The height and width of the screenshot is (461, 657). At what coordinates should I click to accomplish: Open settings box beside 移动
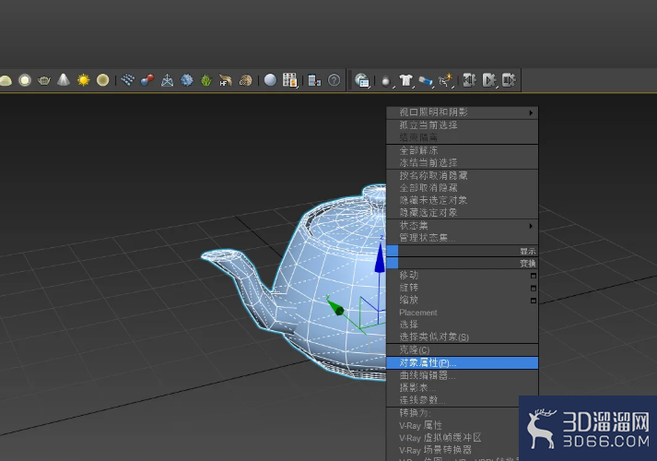[534, 276]
